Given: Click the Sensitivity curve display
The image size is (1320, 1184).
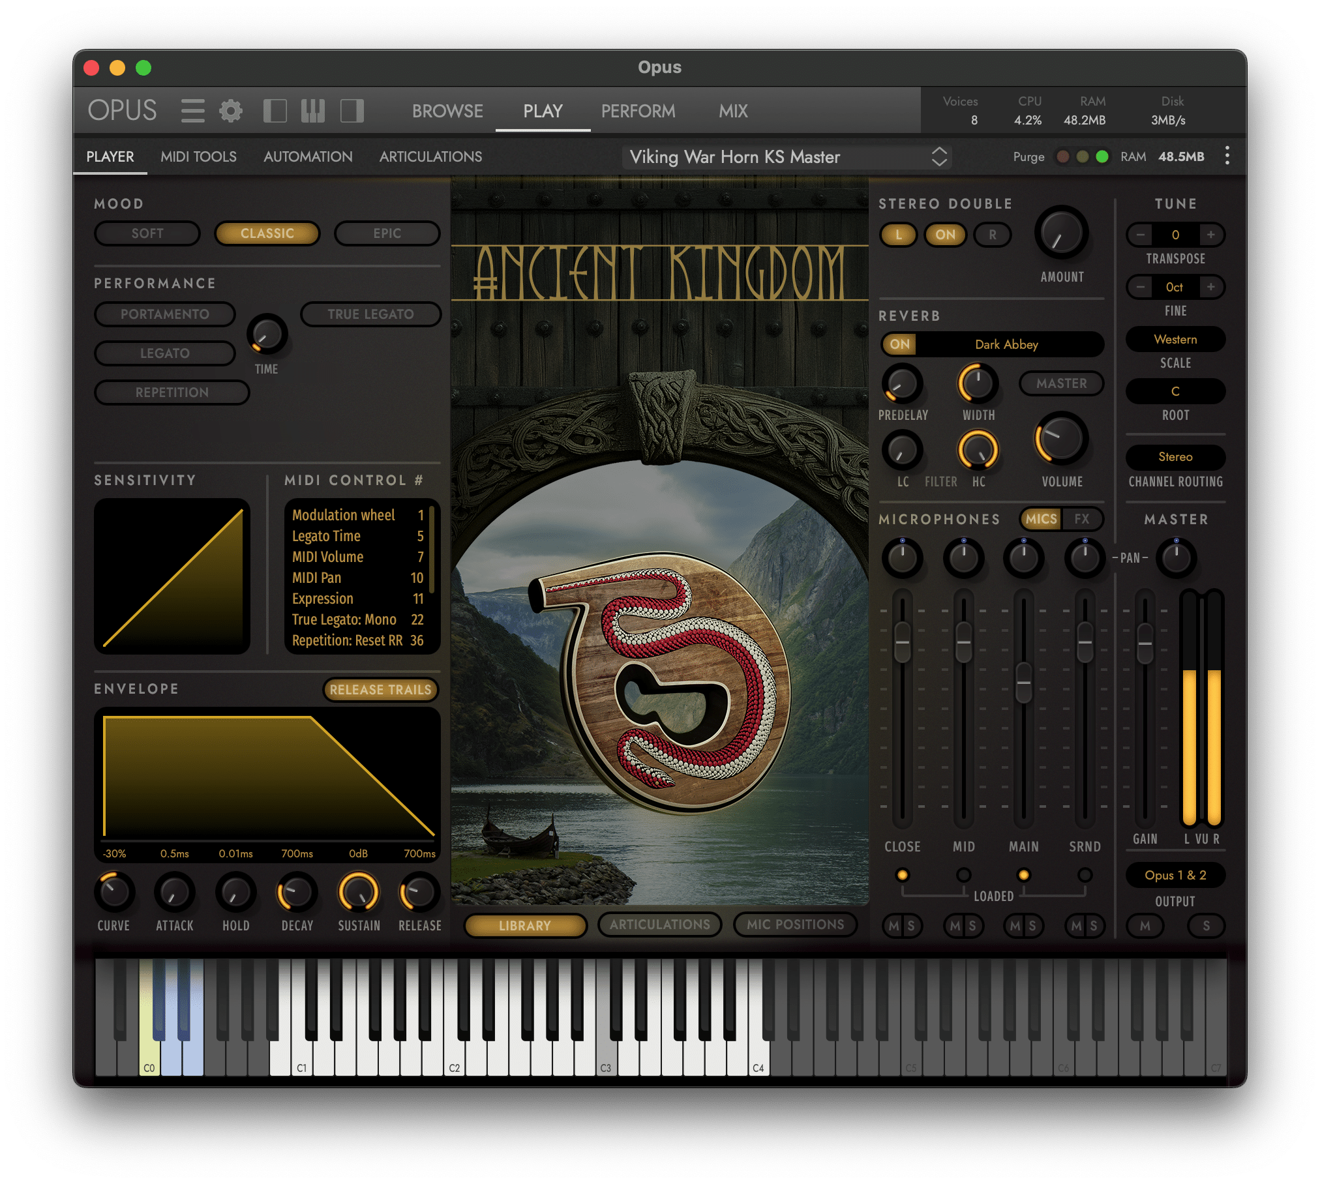Looking at the screenshot, I should coord(172,576).
